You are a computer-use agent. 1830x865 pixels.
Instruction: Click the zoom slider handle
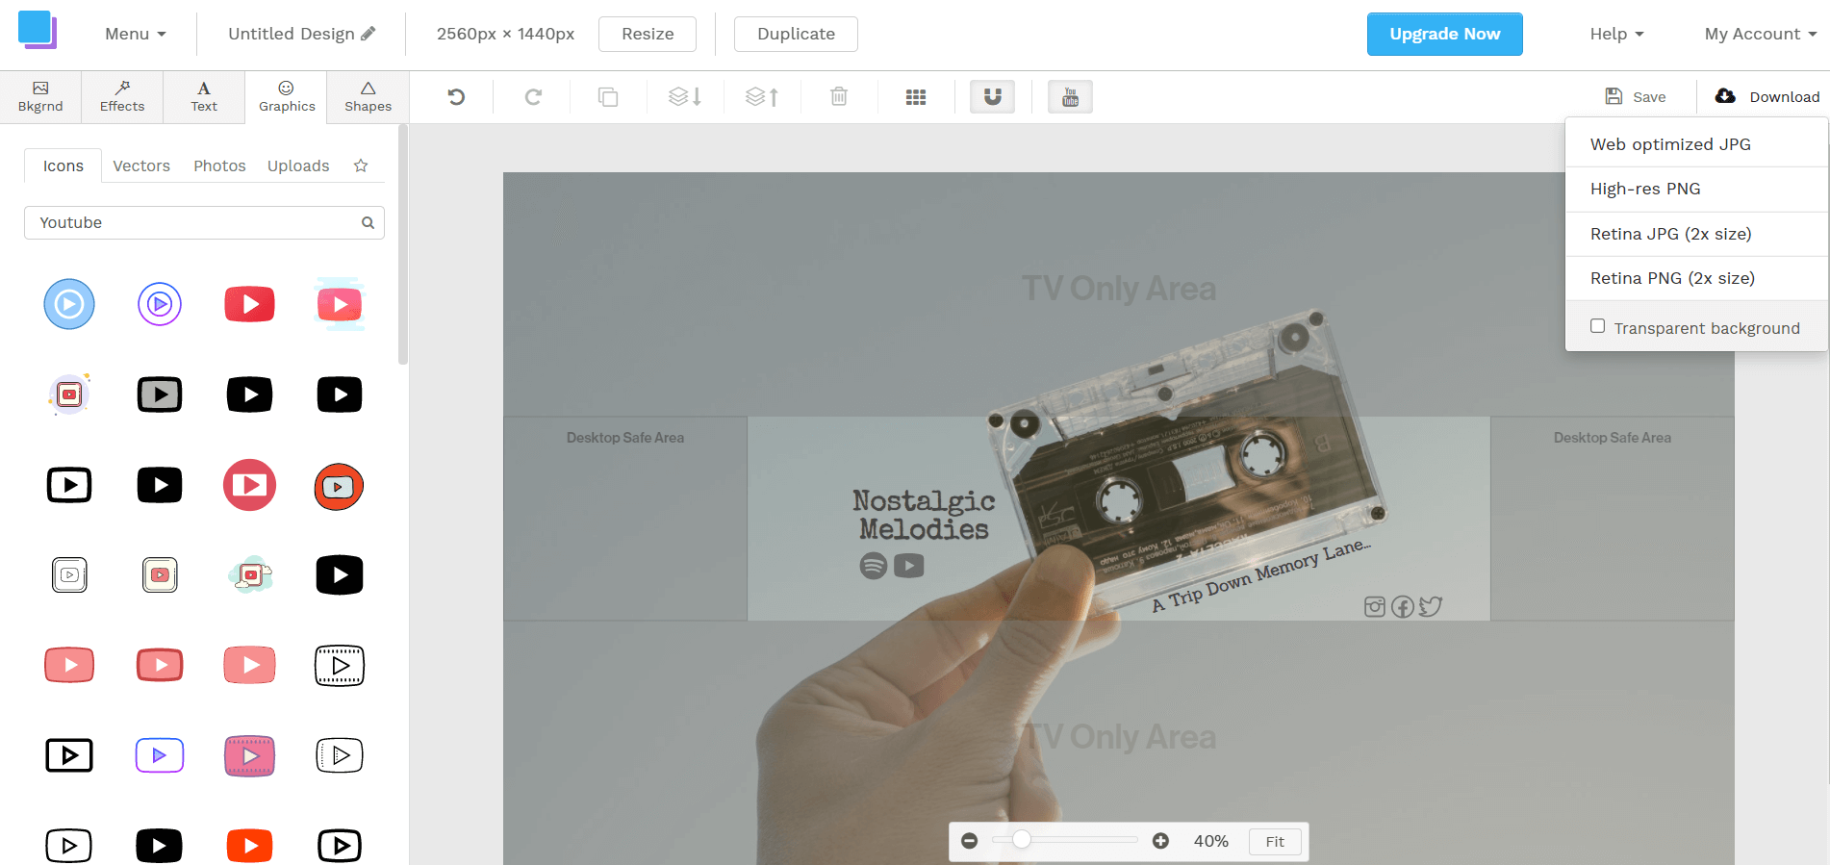click(1022, 840)
